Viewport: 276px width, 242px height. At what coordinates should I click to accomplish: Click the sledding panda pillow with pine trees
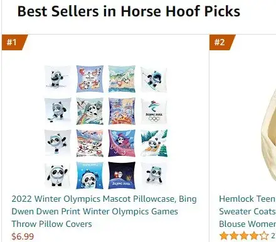[x=154, y=143]
